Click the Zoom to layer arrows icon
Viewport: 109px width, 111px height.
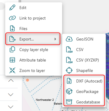[x=12, y=70]
